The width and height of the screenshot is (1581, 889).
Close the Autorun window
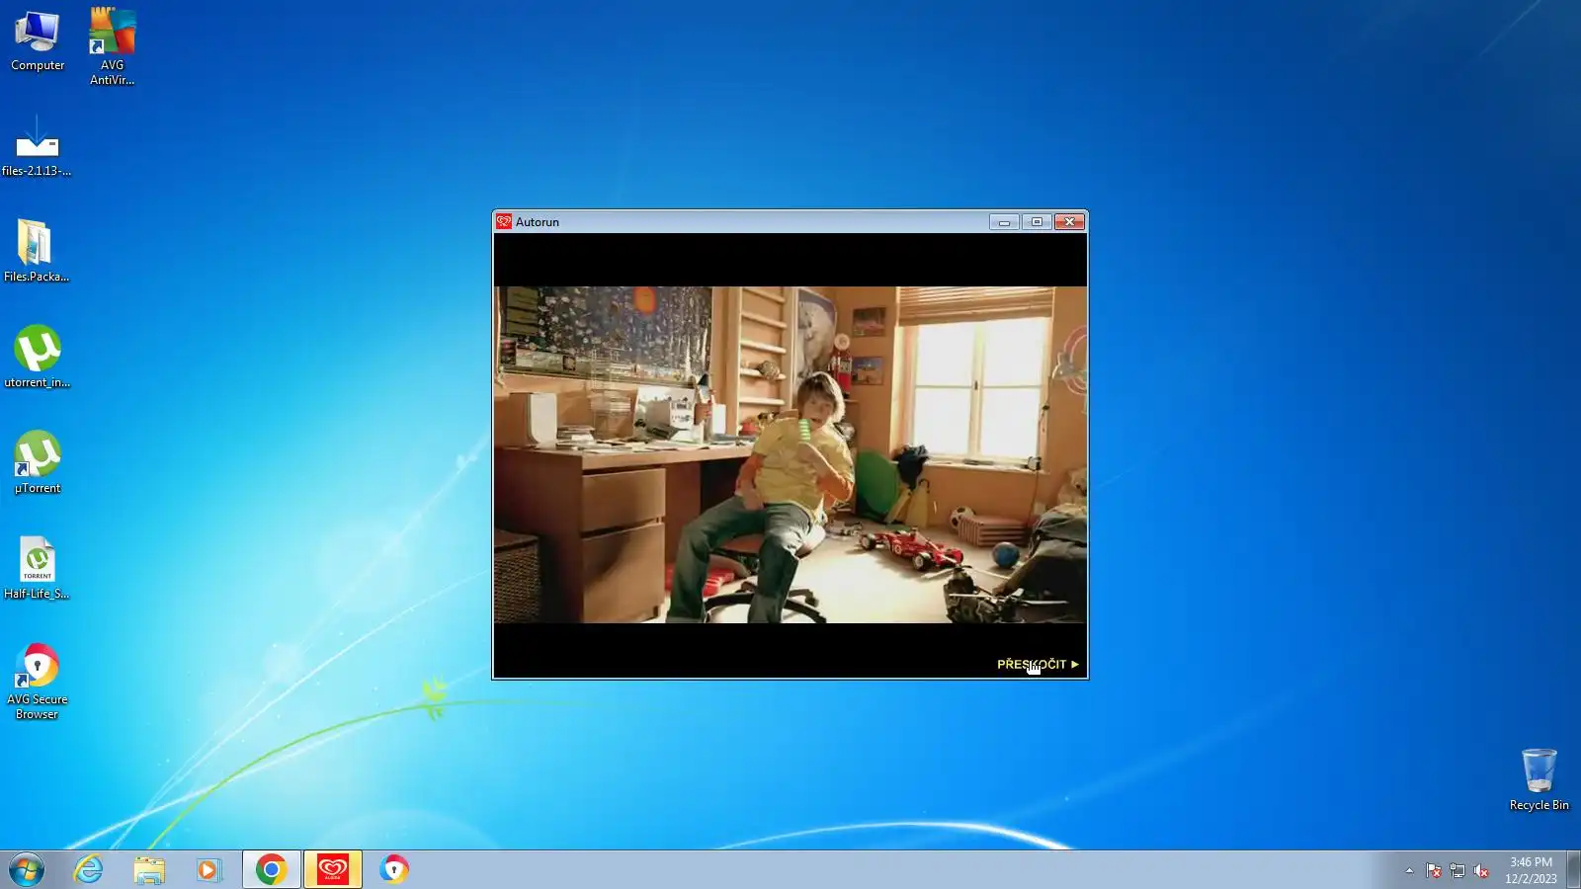[1069, 222]
